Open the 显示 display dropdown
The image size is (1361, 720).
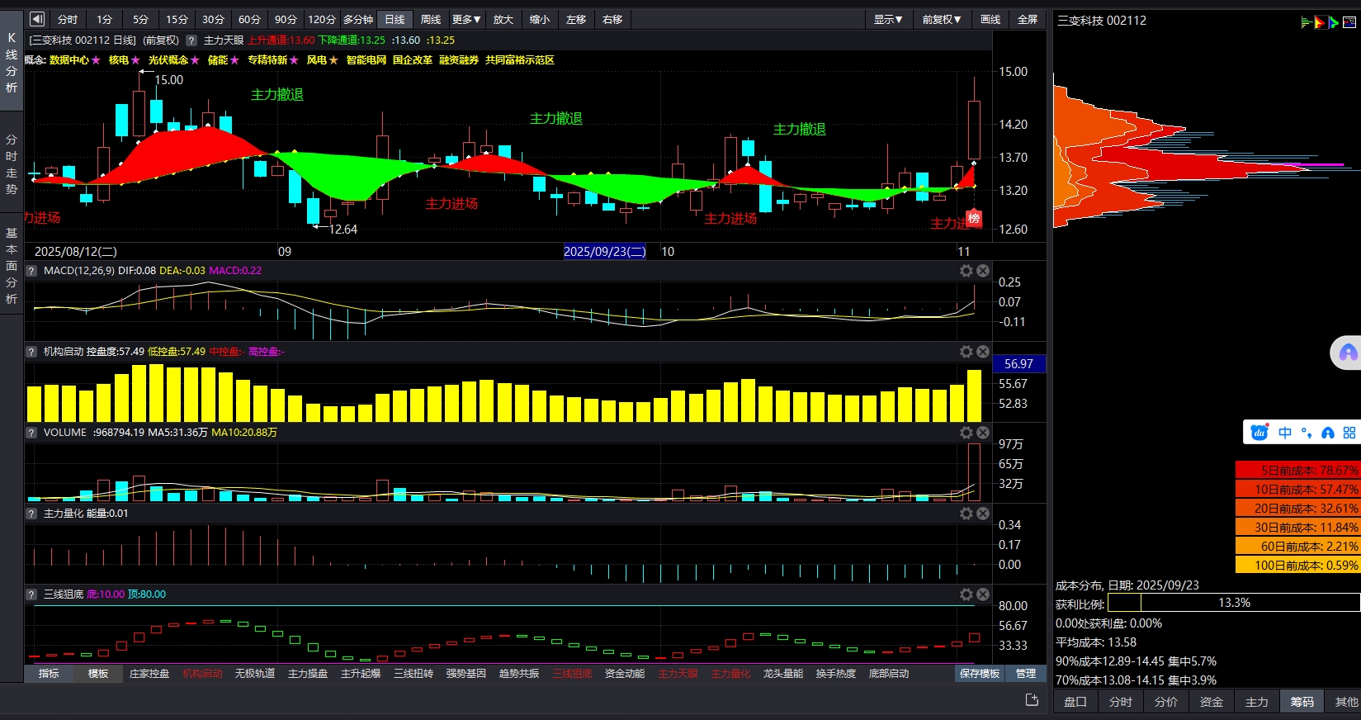[888, 19]
